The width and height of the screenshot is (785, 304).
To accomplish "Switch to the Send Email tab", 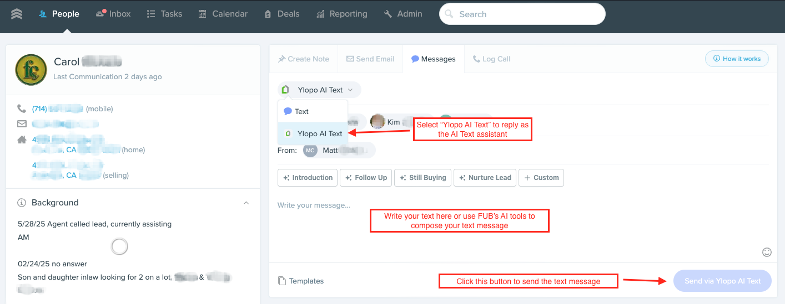I will [370, 59].
